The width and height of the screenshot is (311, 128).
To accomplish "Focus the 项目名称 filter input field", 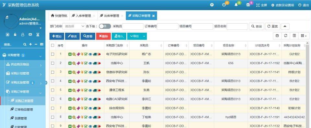I will 237,26.
